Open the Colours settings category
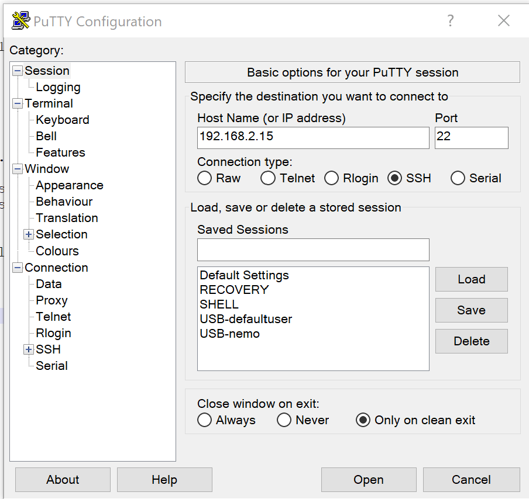Screen dimensions: 529x499 [57, 251]
